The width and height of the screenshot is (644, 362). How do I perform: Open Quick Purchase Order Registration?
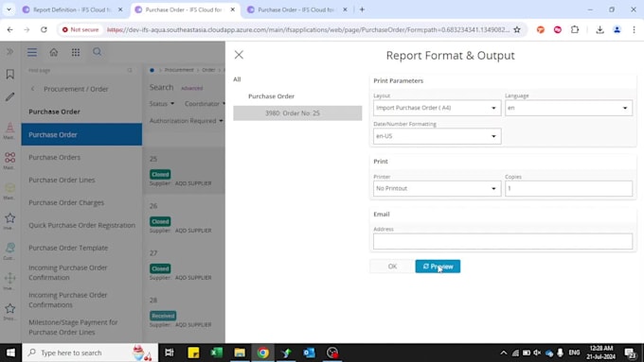pos(81,225)
